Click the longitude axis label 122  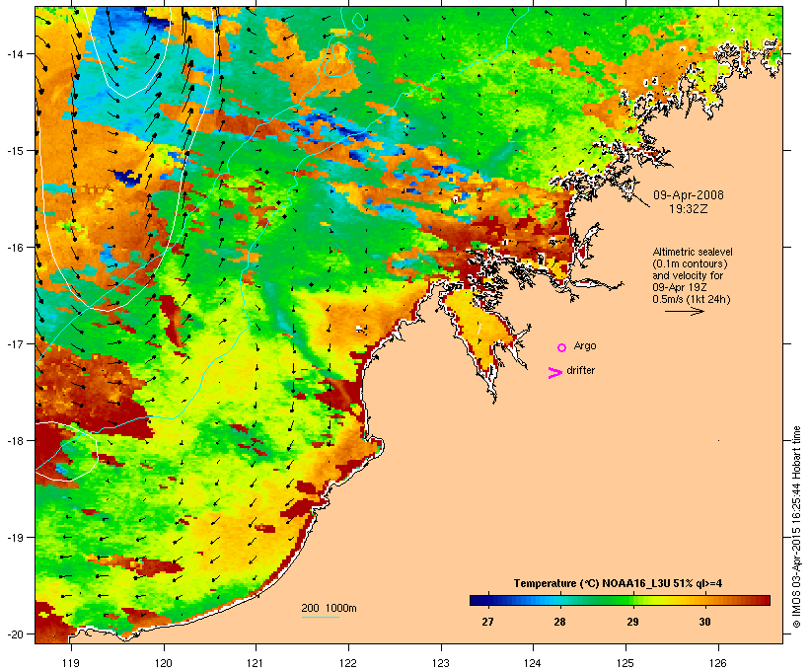click(348, 663)
